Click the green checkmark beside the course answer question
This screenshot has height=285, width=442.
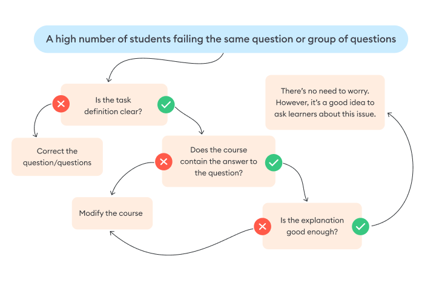click(x=274, y=162)
